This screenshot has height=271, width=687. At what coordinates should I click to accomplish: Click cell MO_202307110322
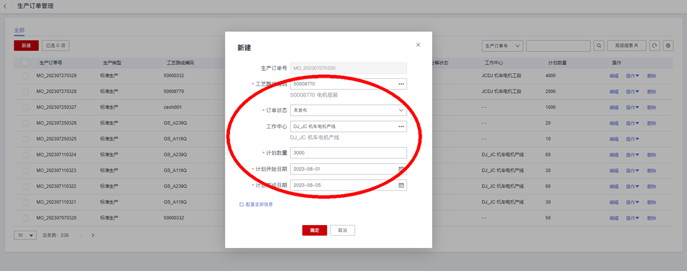pos(56,187)
